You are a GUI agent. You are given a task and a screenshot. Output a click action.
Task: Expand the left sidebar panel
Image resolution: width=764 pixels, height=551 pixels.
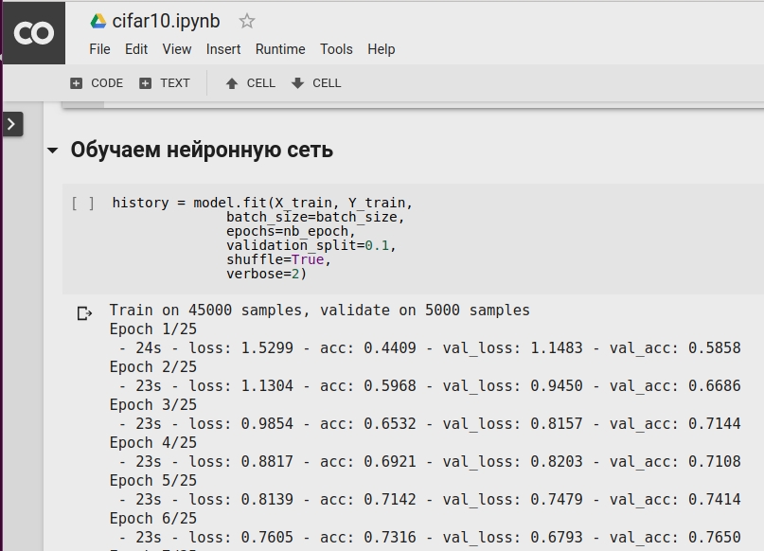[12, 124]
